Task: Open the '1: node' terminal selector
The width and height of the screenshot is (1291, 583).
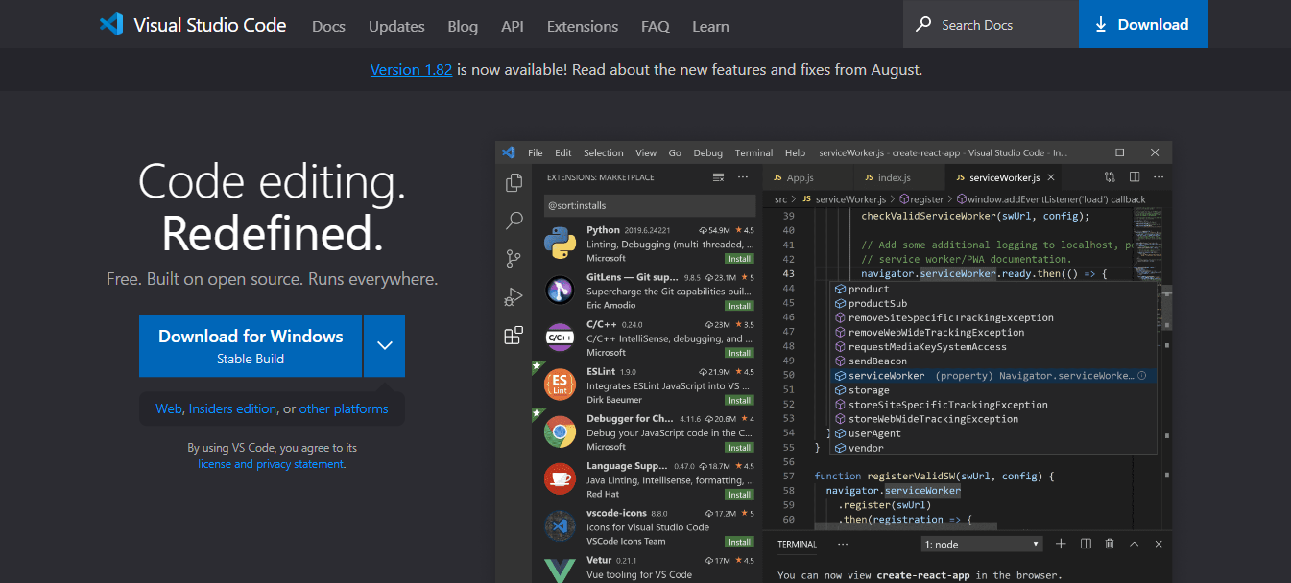Action: tap(981, 543)
